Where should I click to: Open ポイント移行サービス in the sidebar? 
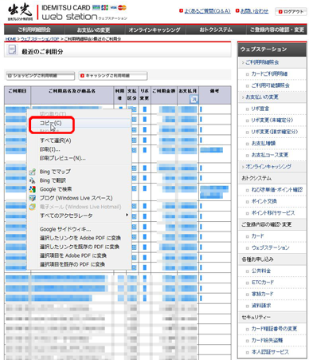(273, 213)
